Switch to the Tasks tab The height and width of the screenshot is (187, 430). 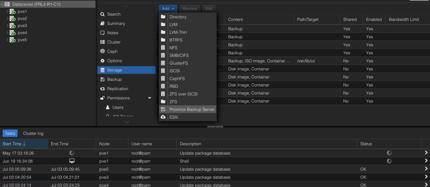tap(10, 133)
